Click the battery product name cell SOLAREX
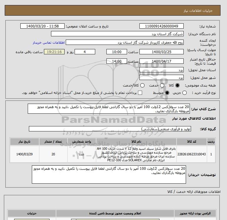Viewport: 227px width, 220px height. click(136, 154)
